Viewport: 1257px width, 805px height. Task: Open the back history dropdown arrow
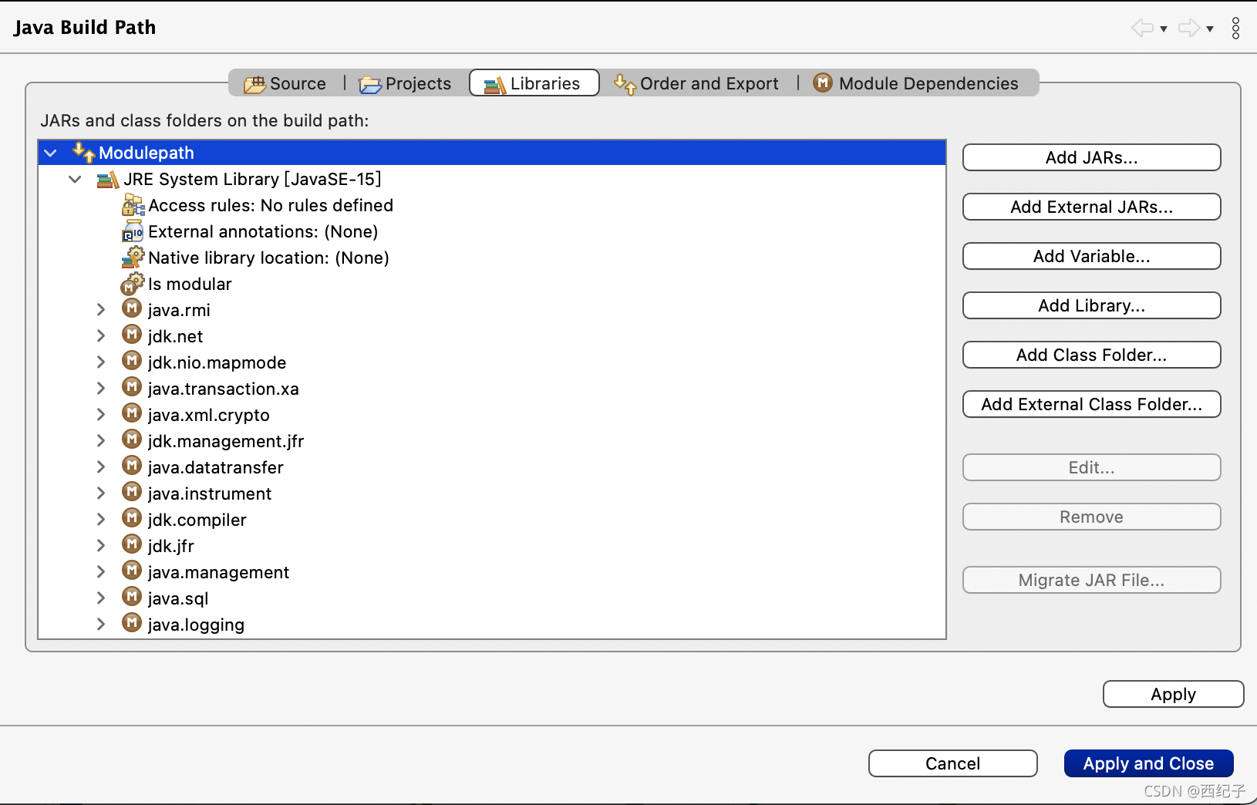click(x=1164, y=29)
